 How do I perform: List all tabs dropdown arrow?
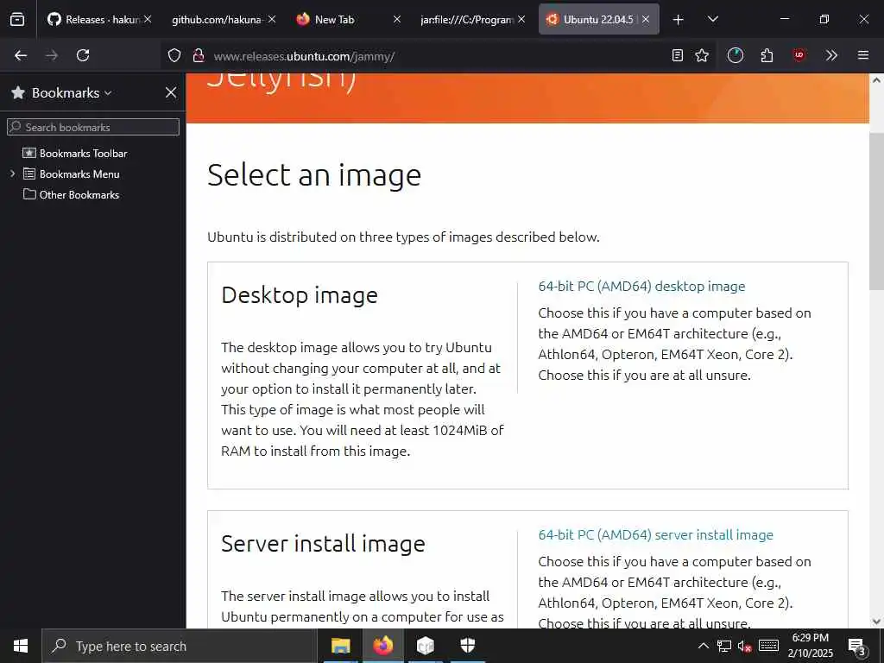tap(712, 19)
